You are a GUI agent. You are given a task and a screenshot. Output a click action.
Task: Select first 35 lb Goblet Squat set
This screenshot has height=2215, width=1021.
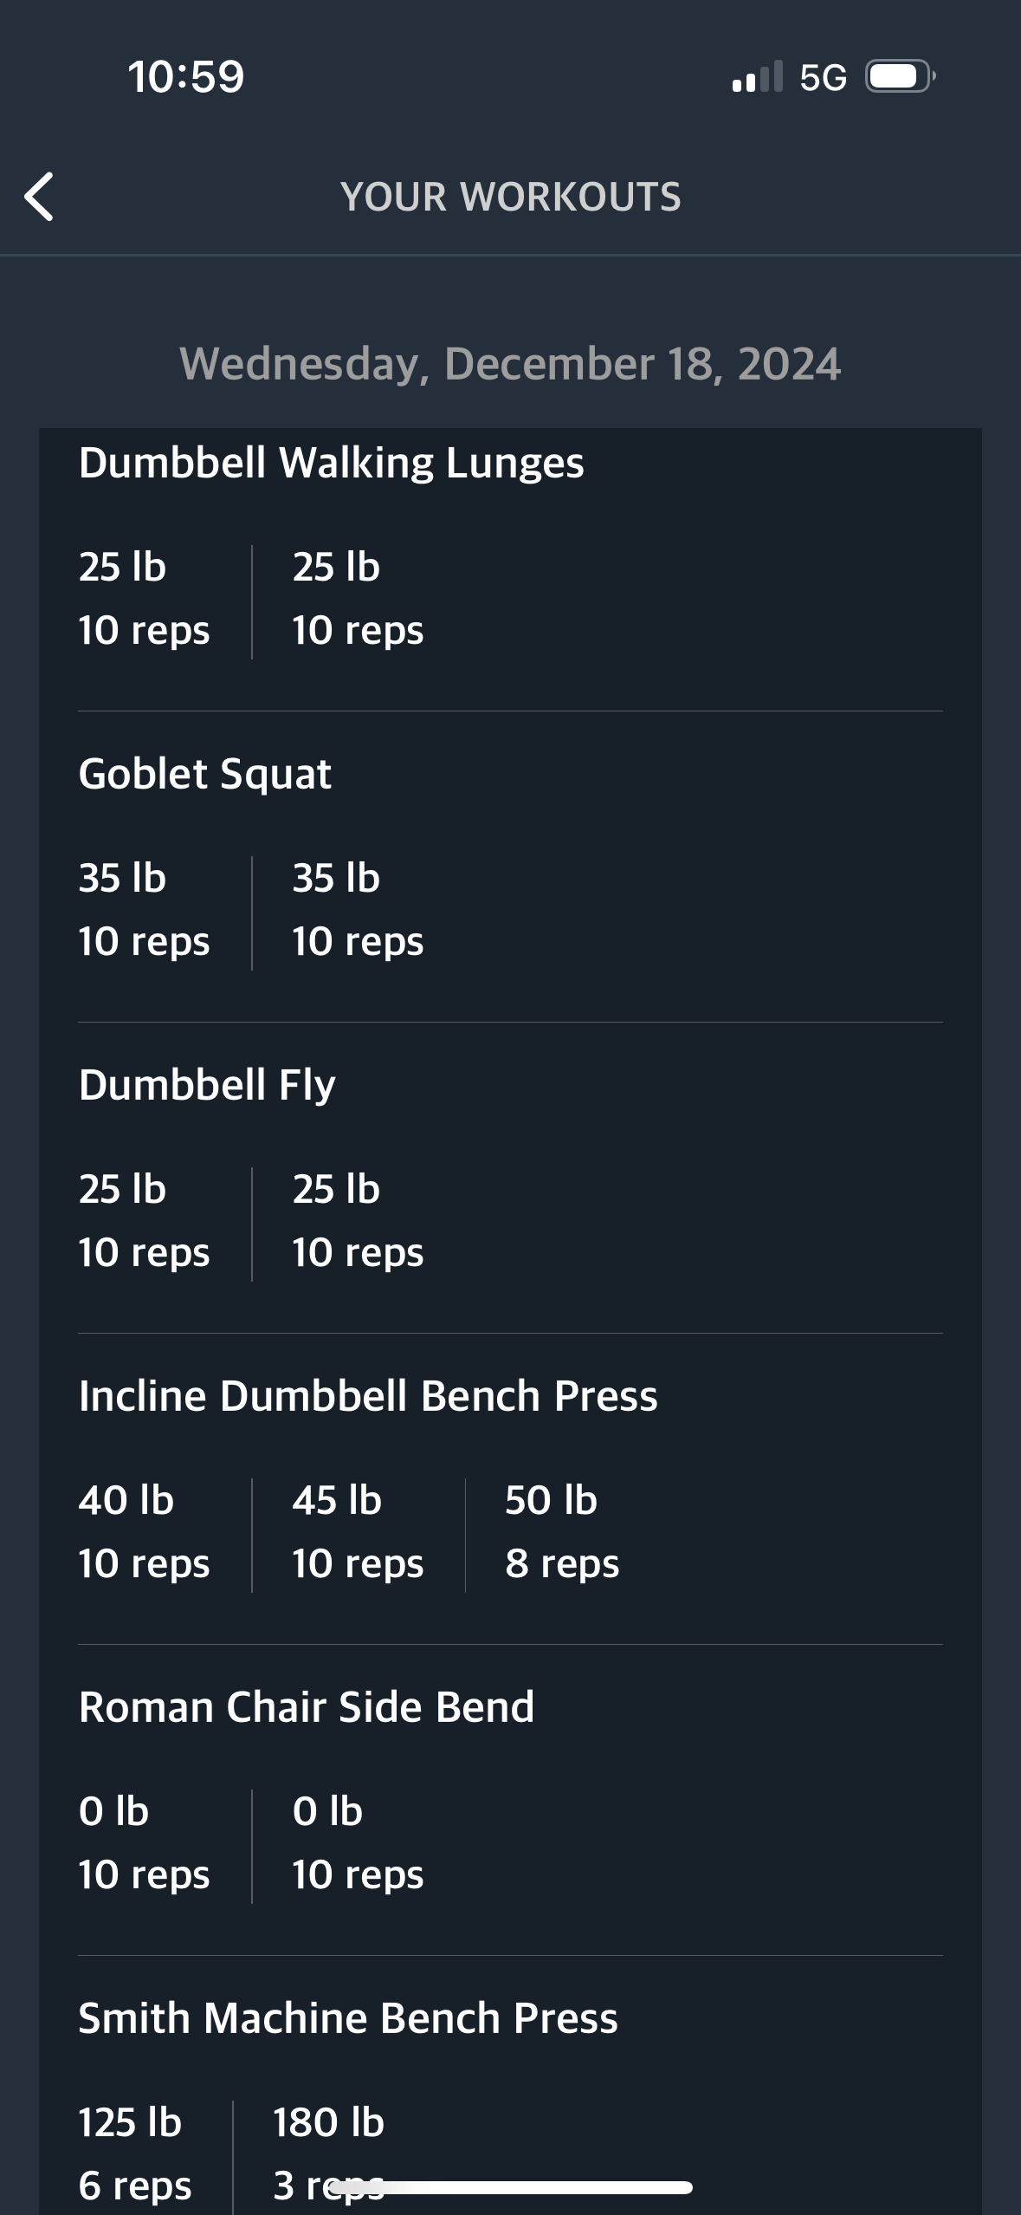144,910
